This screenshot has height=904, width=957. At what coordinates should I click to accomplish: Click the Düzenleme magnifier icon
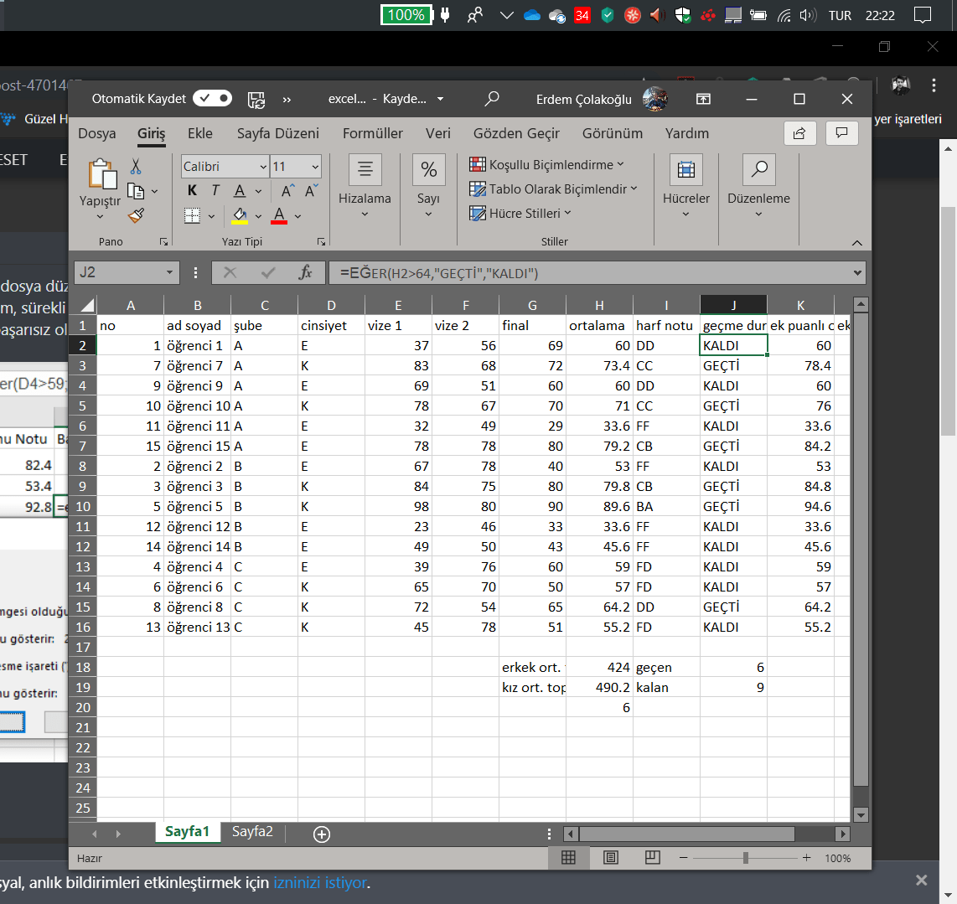tap(758, 169)
